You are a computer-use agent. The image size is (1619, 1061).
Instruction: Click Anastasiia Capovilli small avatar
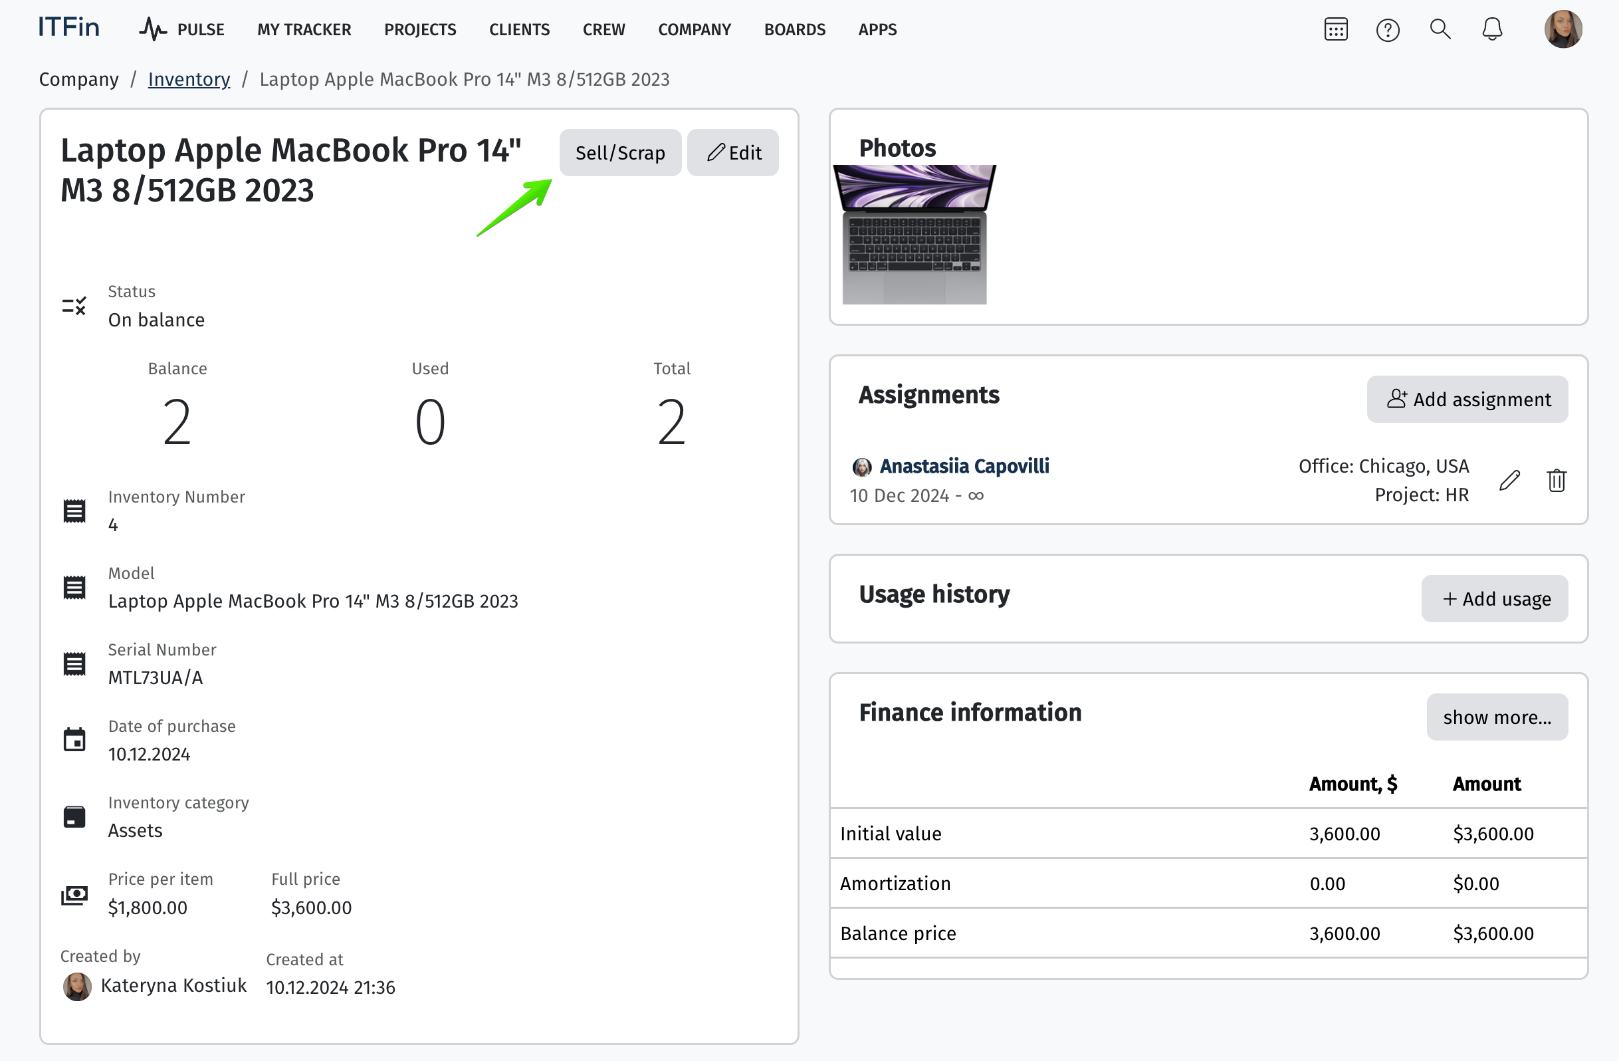point(861,467)
